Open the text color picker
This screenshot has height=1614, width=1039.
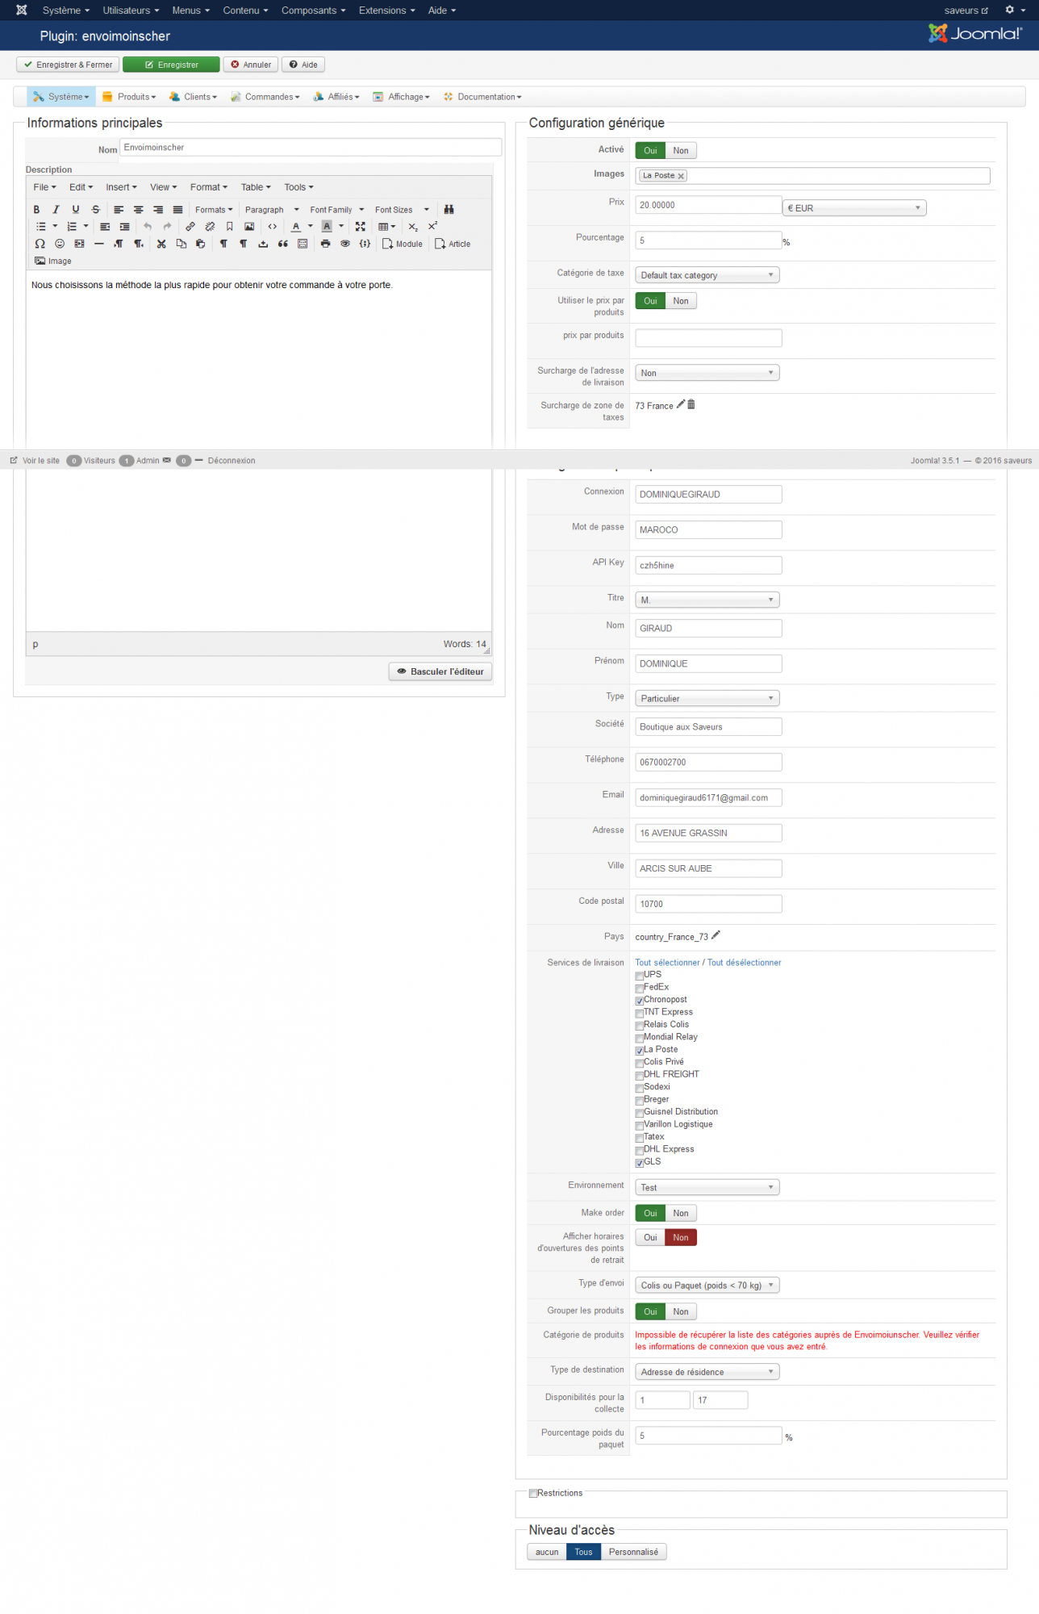pos(296,227)
